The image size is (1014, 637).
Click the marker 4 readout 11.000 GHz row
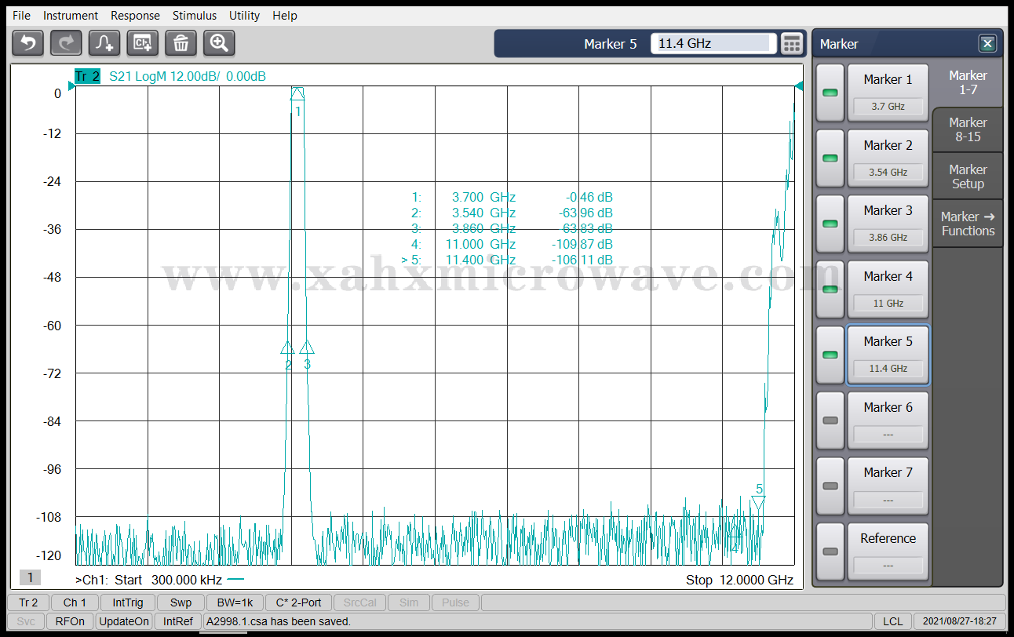(x=512, y=244)
